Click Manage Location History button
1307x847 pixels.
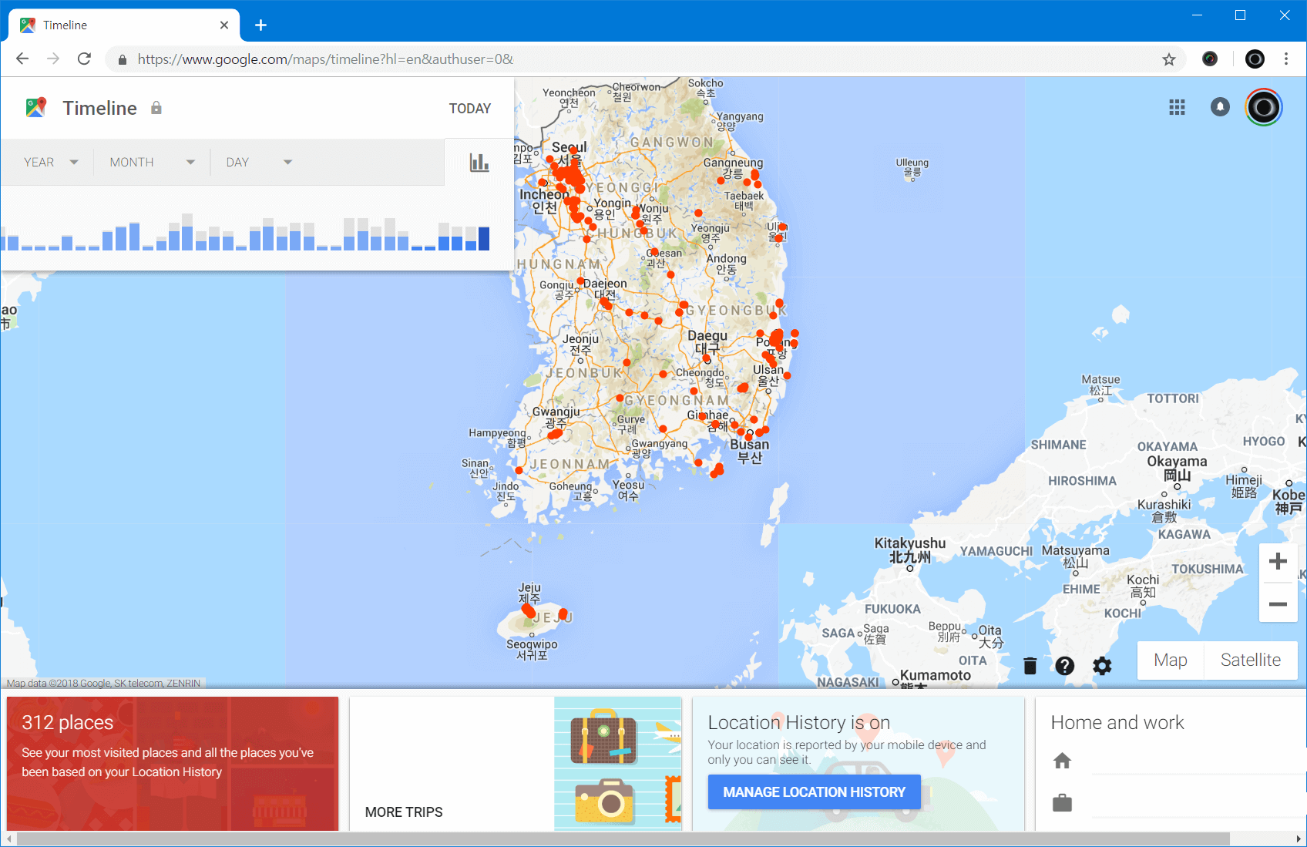point(814,792)
